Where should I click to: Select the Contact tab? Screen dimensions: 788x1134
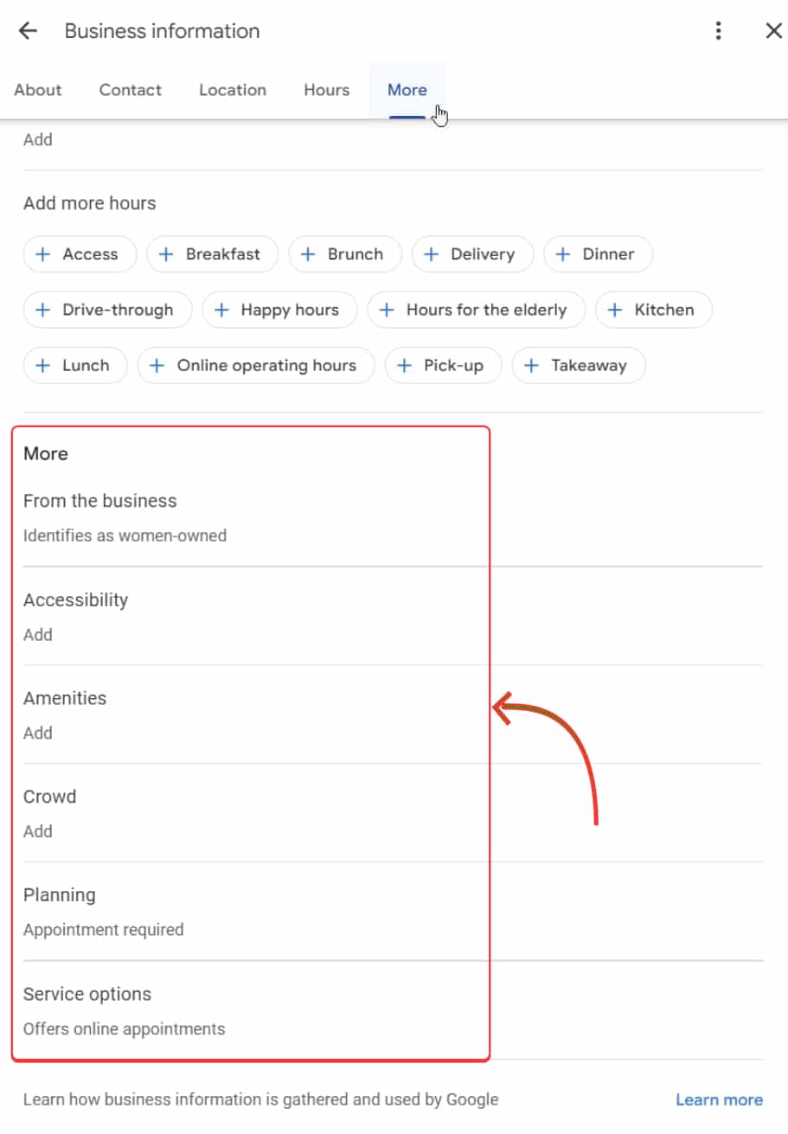[x=130, y=89]
